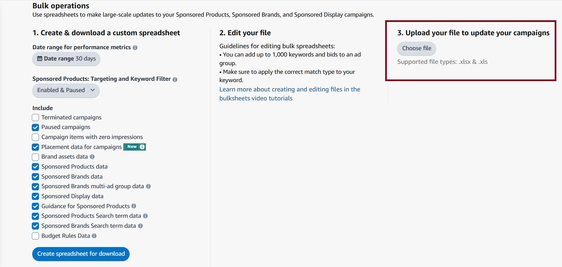Disable Sponsored Brands Search term data
562x267 pixels.
click(x=35, y=226)
